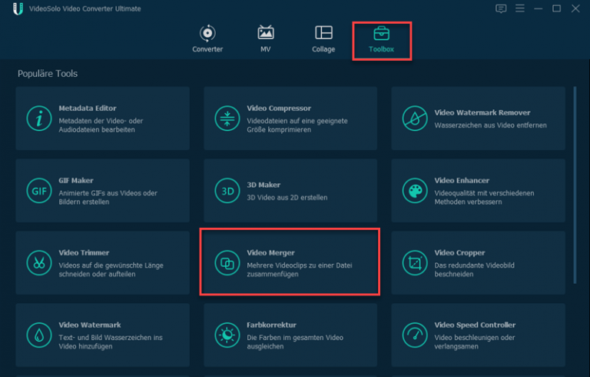
Task: Click '3D Video aus 2D erstellen' text
Action: coord(287,198)
